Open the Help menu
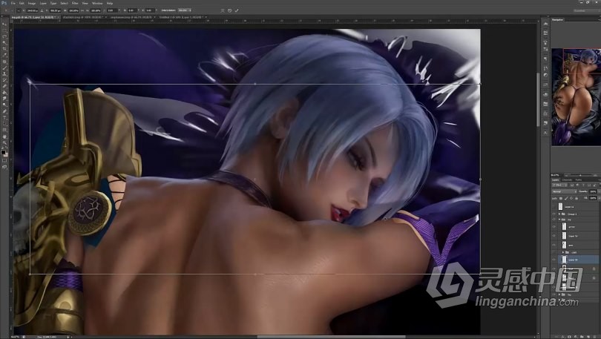Screen dimensions: 601x339 (x=110, y=3)
